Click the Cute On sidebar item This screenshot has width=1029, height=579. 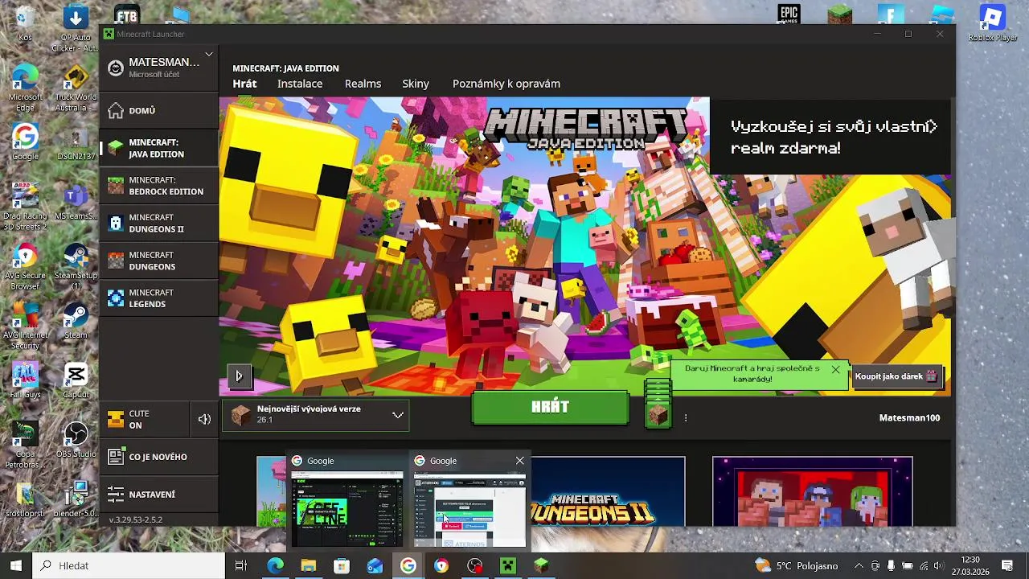[x=145, y=419]
